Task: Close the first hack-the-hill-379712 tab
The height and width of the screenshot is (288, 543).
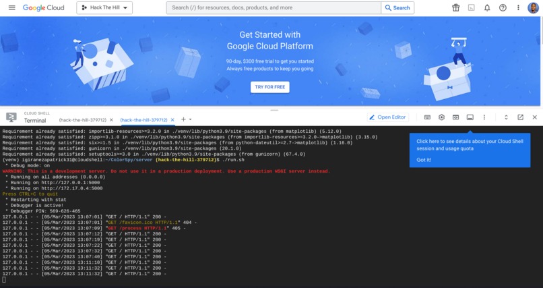Action: 111,120
